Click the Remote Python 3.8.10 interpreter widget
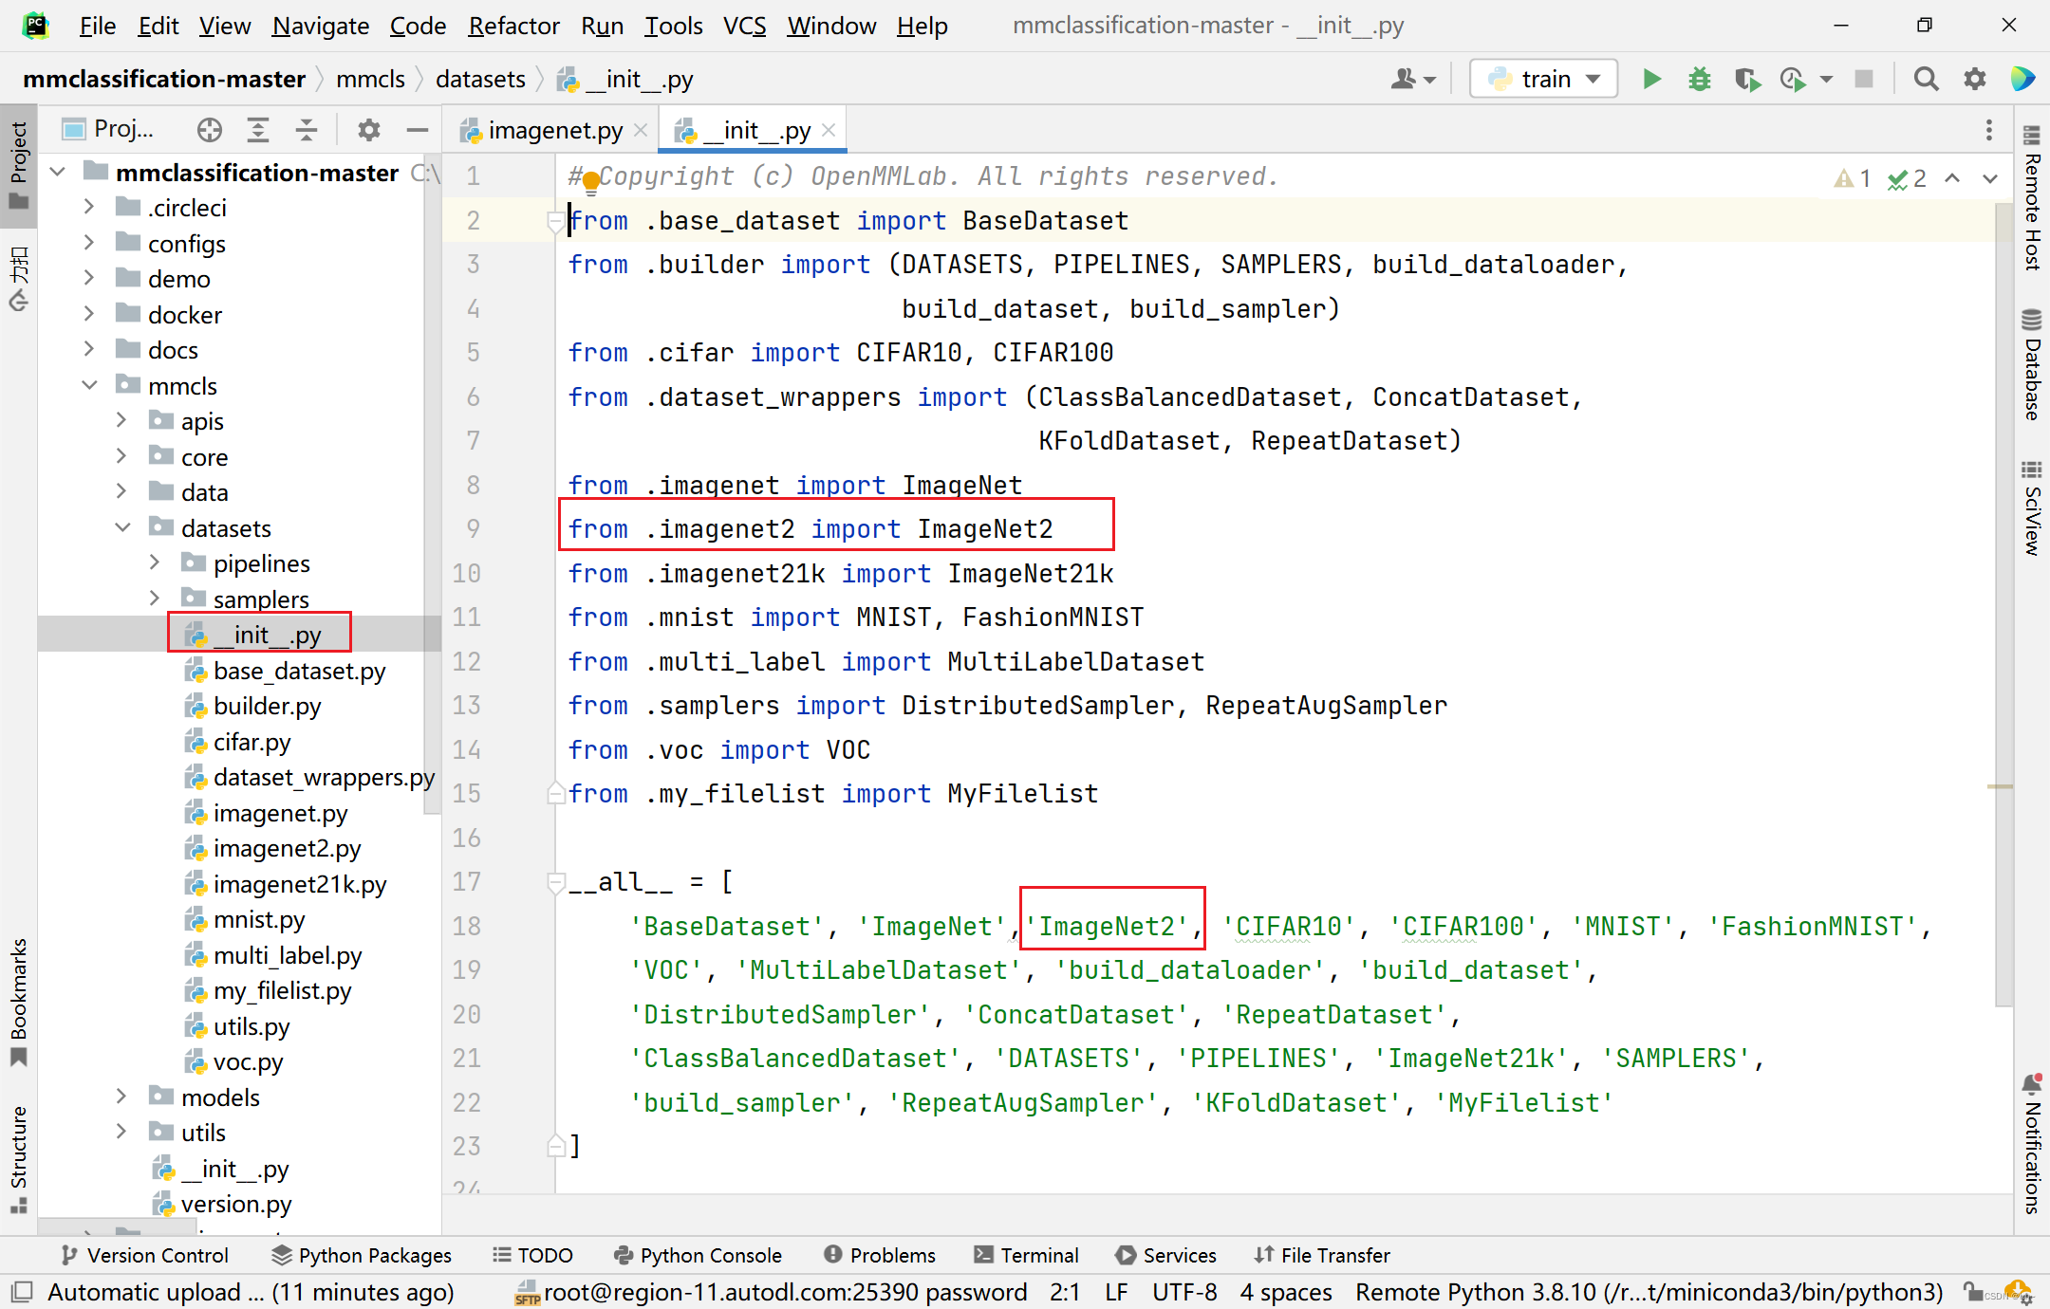Image resolution: width=2050 pixels, height=1309 pixels. [1649, 1292]
